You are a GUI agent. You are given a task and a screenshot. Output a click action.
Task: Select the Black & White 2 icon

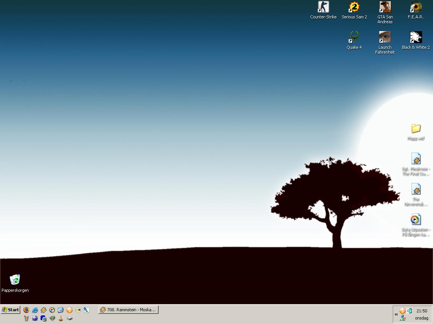[416, 40]
